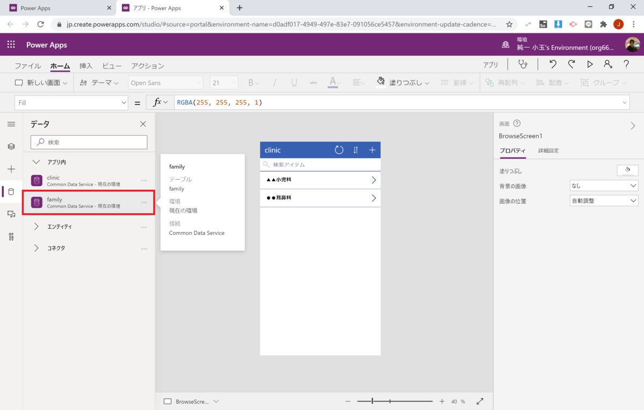
Task: Open the Open Sans font dropdown
Action: click(x=166, y=83)
